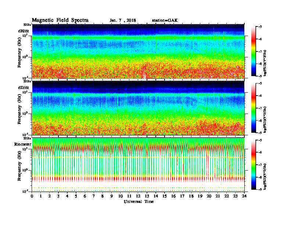Click the '-9' value on dH/dt color bar
Viewport: 291px width, 225px height.
[x=260, y=76]
